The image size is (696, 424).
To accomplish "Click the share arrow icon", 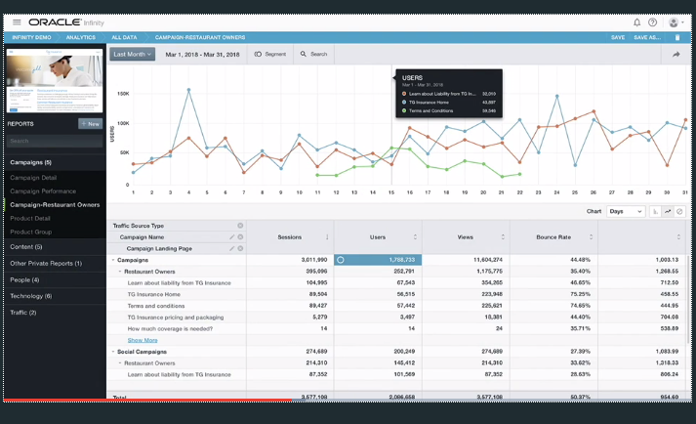I will coord(676,55).
